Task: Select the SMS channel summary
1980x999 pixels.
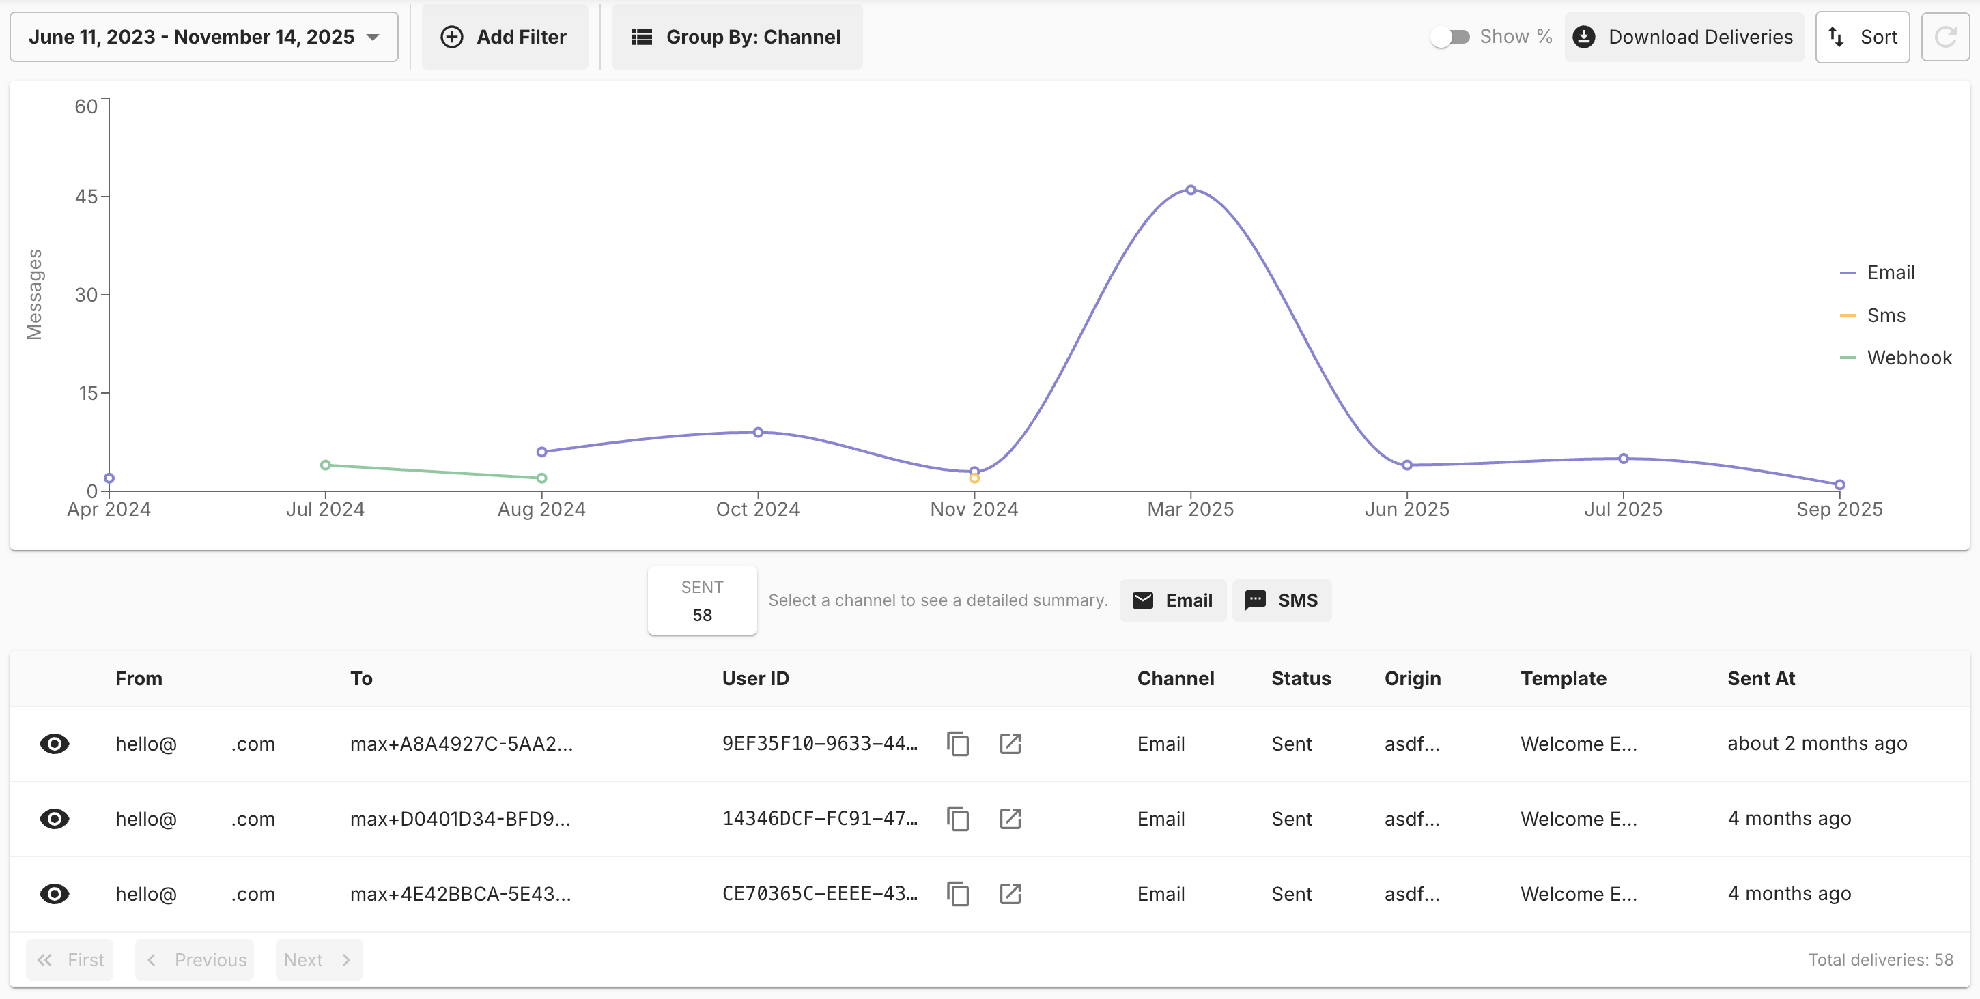Action: coord(1282,600)
